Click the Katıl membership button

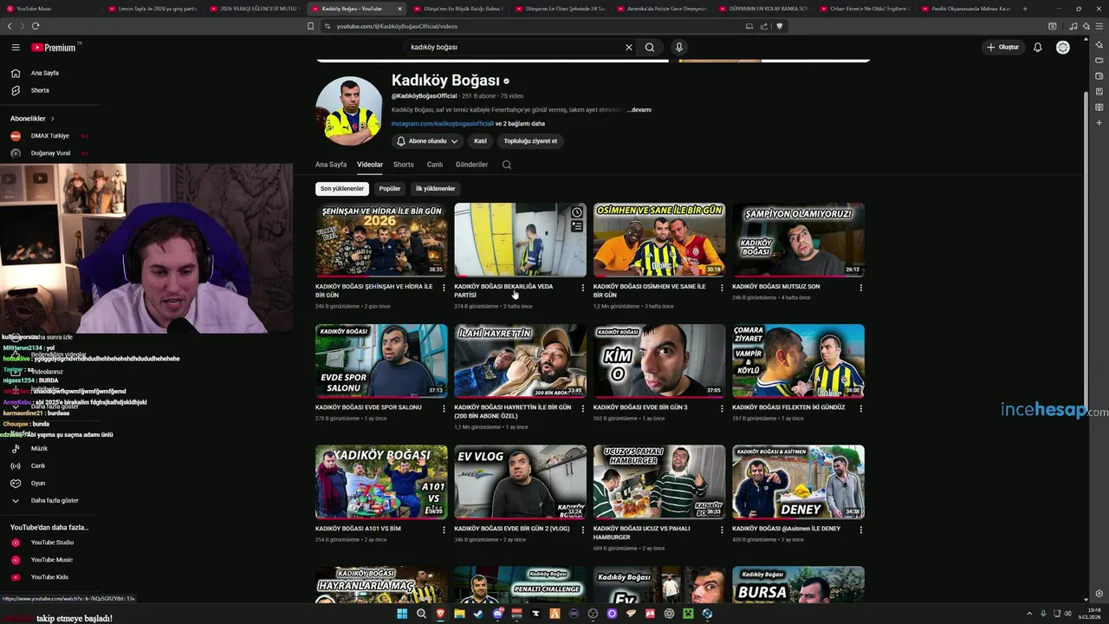click(480, 140)
